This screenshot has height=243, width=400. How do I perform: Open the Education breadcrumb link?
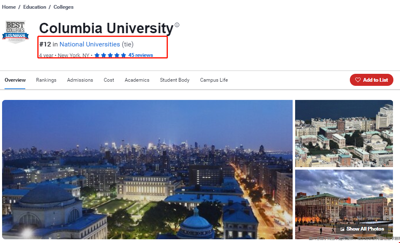coord(35,7)
